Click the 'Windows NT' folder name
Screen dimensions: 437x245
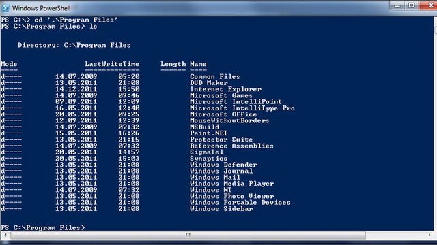211,190
